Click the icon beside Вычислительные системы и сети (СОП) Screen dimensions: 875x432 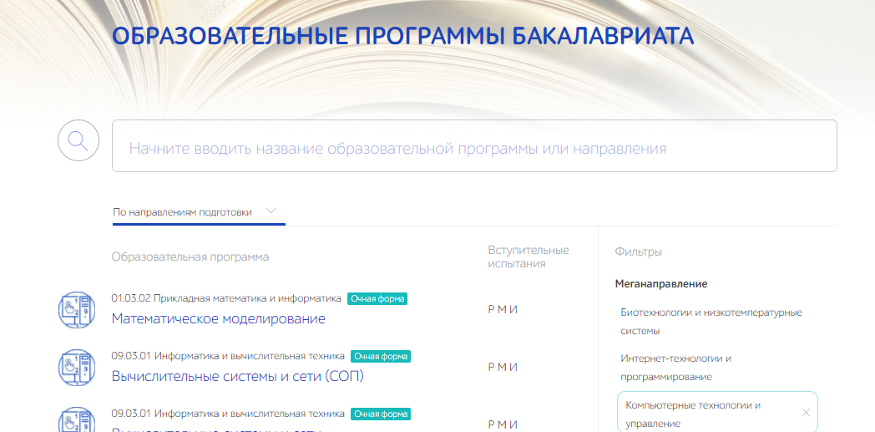coord(77,366)
